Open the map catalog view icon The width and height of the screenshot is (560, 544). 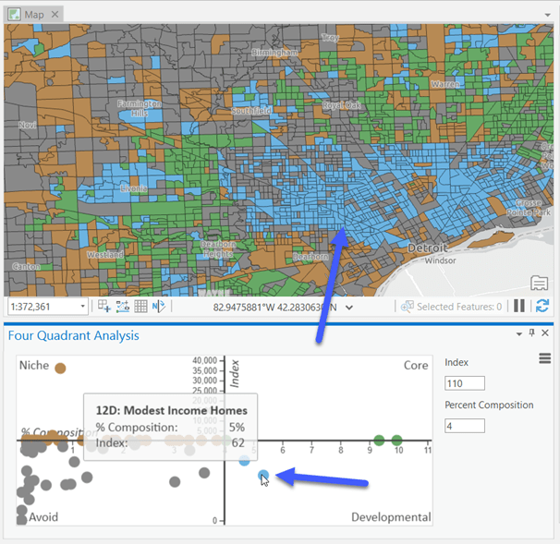click(539, 283)
